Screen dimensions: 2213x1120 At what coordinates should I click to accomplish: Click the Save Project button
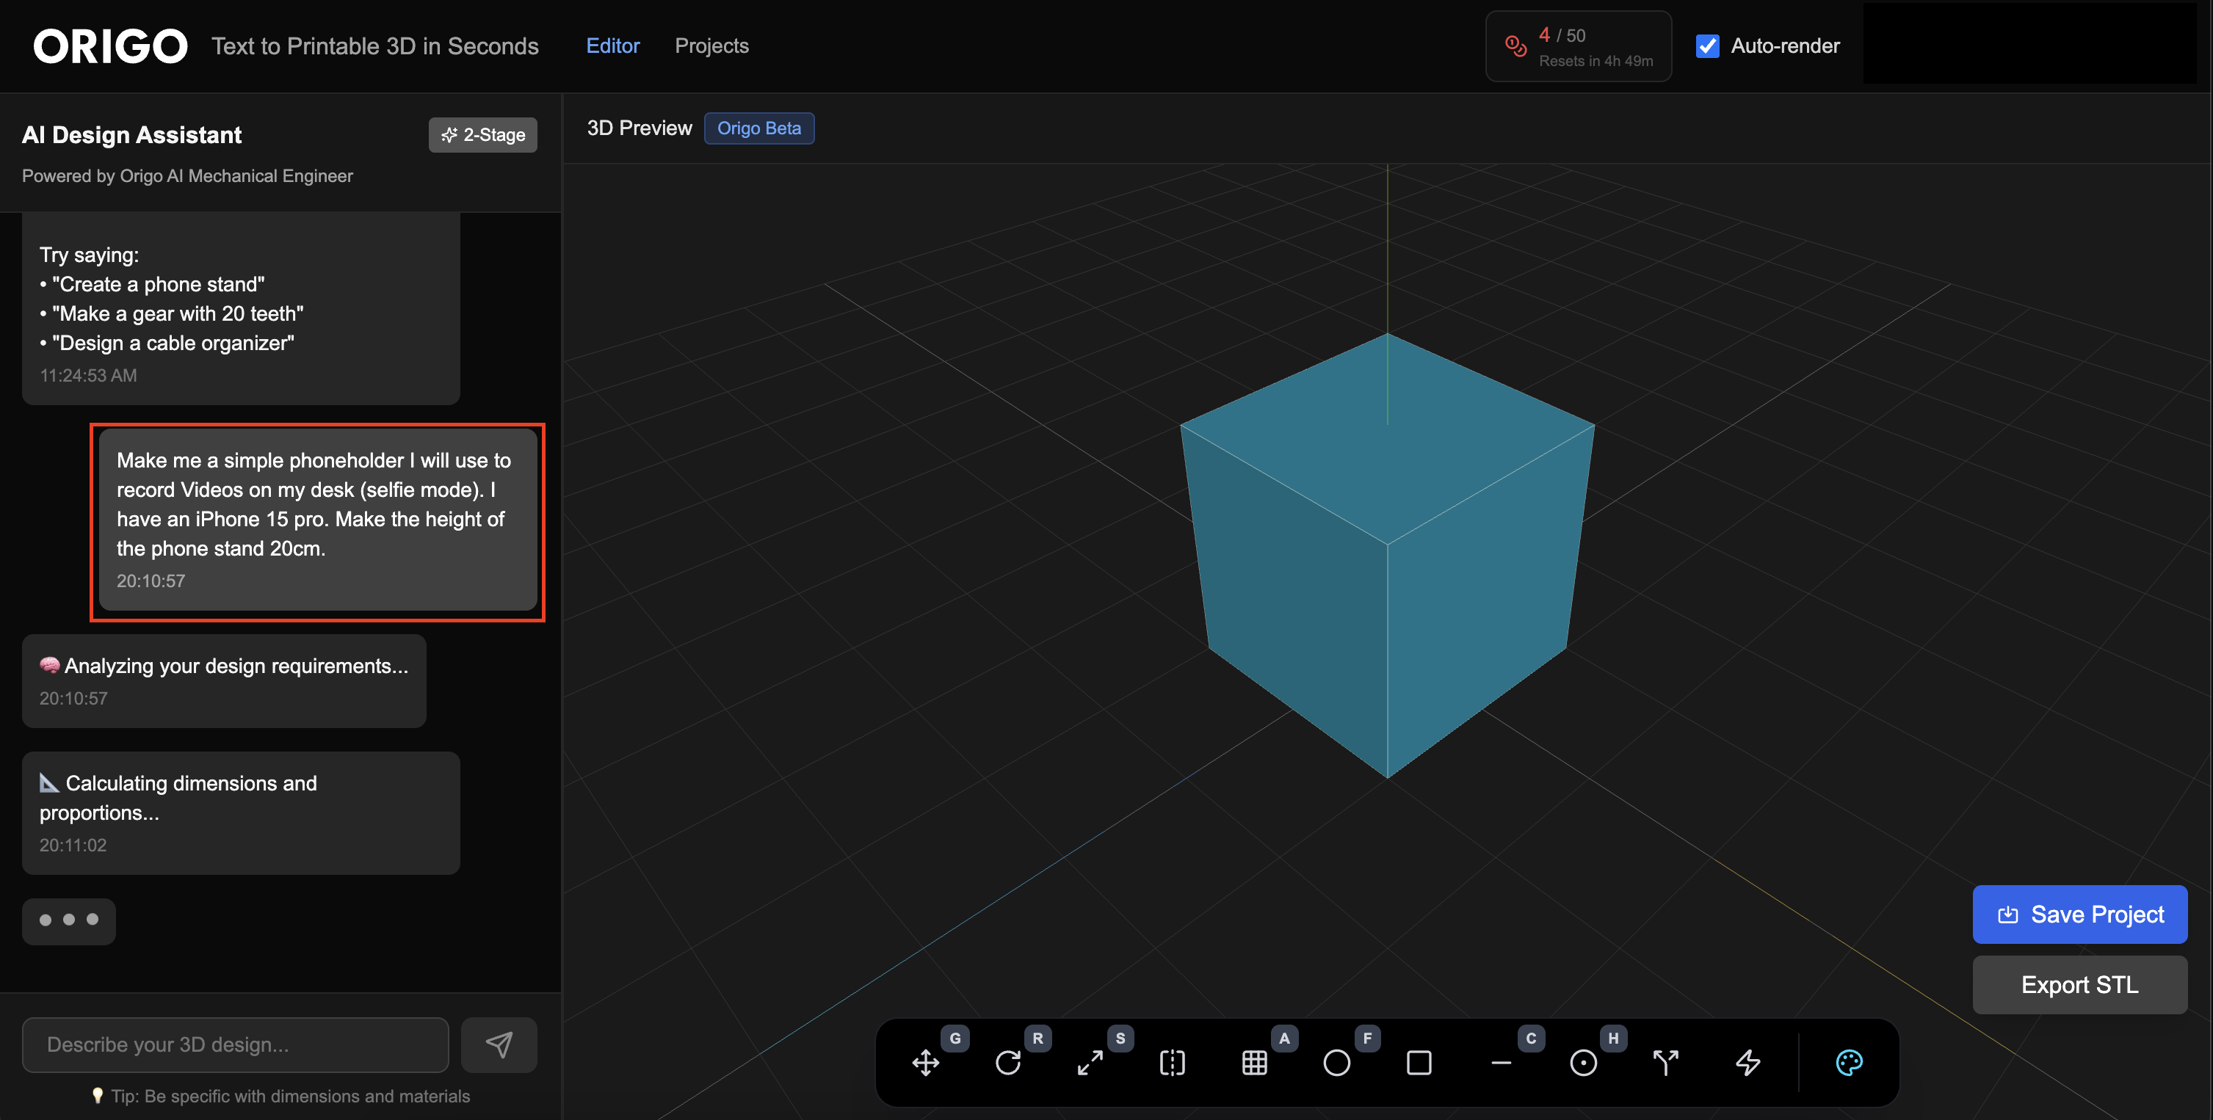coord(2080,914)
